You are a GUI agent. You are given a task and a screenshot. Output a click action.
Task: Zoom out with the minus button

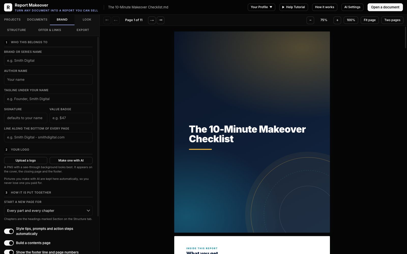(x=310, y=20)
